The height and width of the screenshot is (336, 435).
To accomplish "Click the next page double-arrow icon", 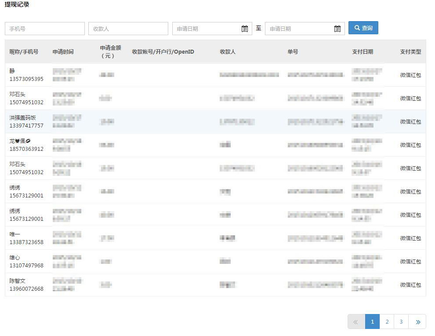I will click(x=417, y=321).
